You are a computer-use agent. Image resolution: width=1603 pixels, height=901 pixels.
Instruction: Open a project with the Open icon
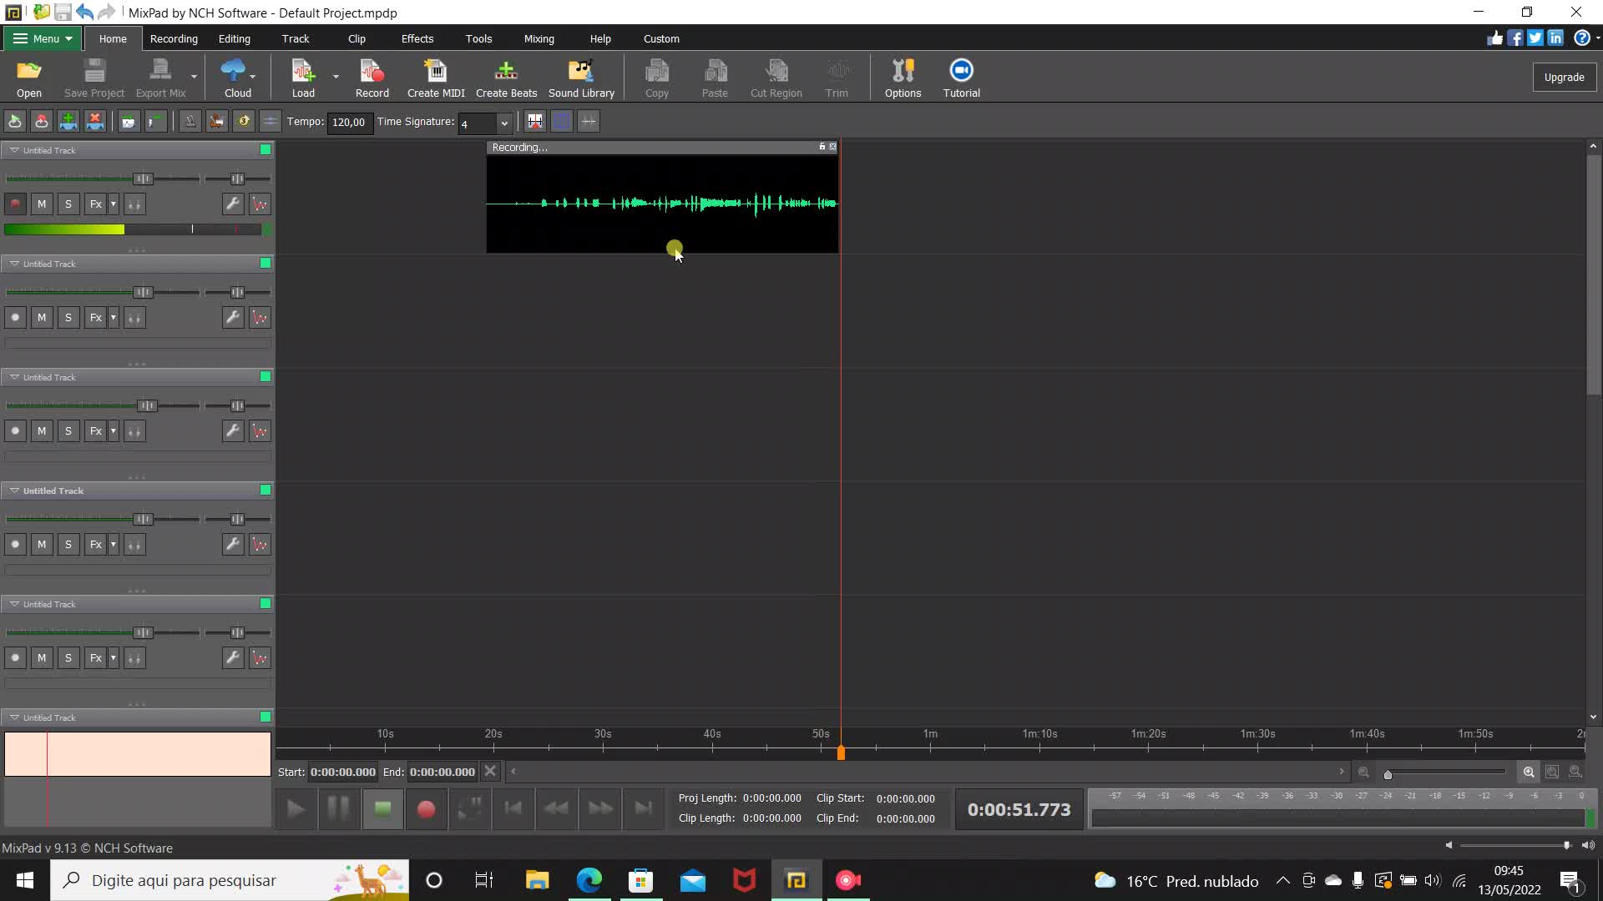point(28,78)
